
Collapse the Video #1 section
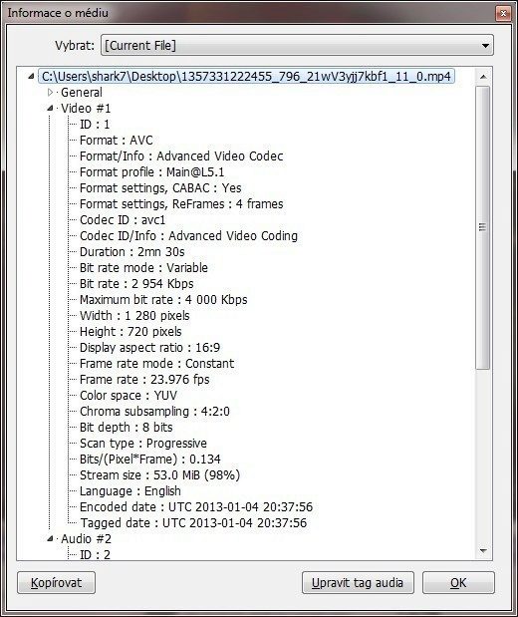click(x=50, y=109)
